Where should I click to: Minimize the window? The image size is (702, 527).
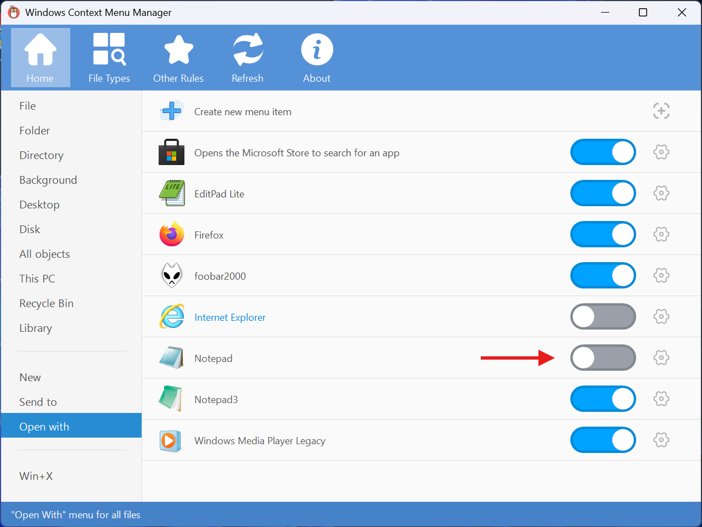coord(605,12)
